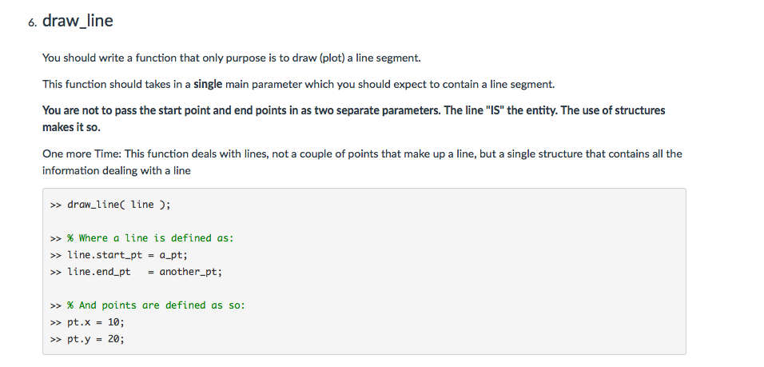Click the another_pt value in code
Screen dimensions: 764x367
coord(188,272)
